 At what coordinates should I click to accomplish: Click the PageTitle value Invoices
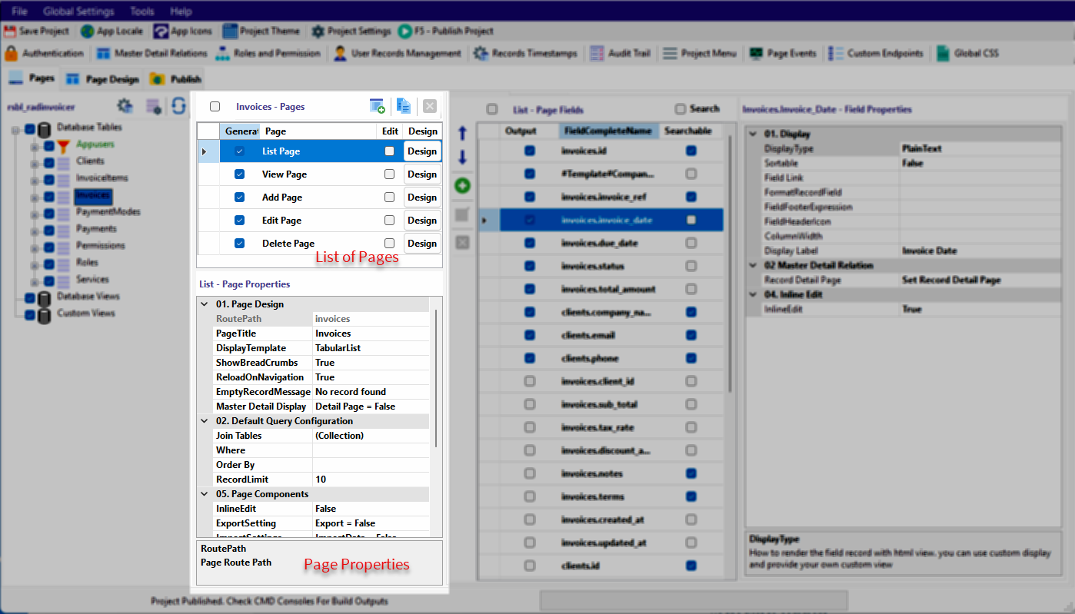click(371, 334)
